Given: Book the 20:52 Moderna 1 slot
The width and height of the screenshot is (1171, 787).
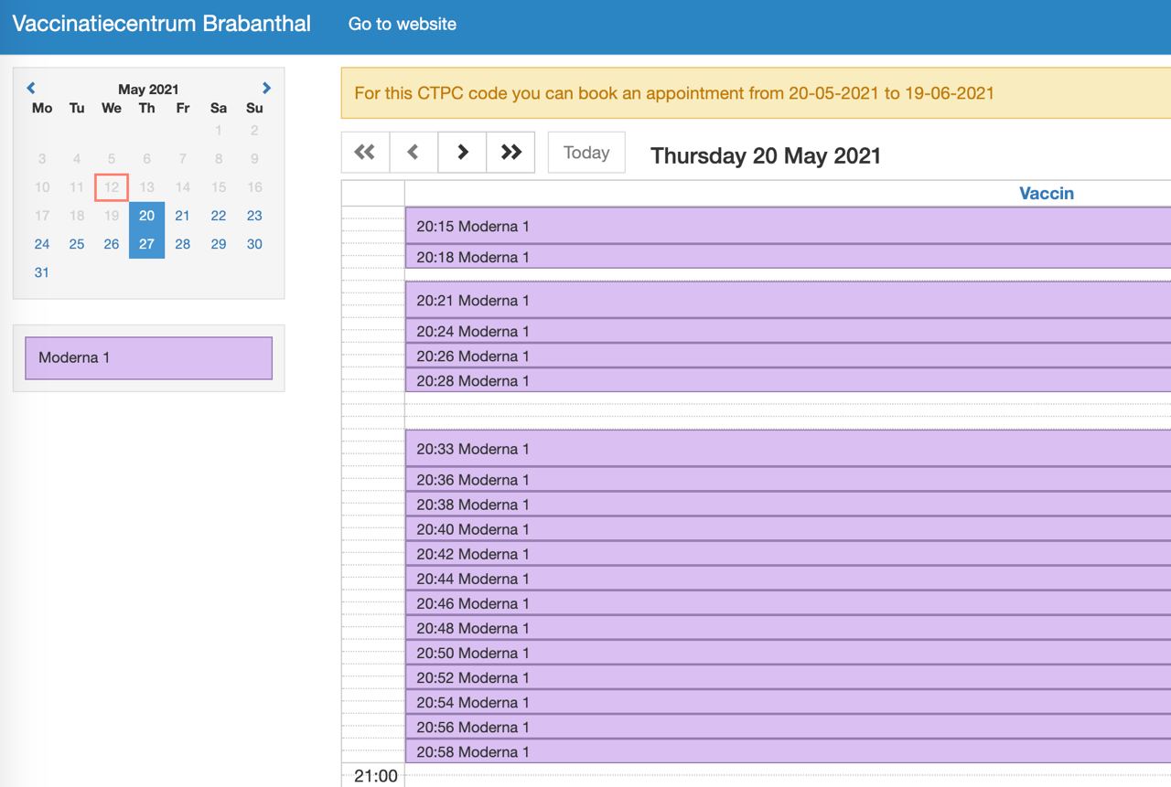Looking at the screenshot, I should (x=788, y=677).
